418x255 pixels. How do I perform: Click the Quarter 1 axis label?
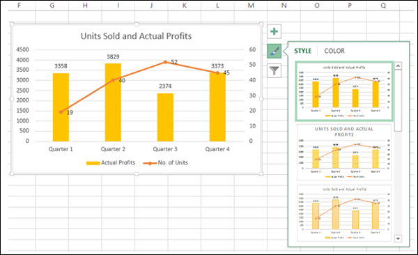click(61, 149)
